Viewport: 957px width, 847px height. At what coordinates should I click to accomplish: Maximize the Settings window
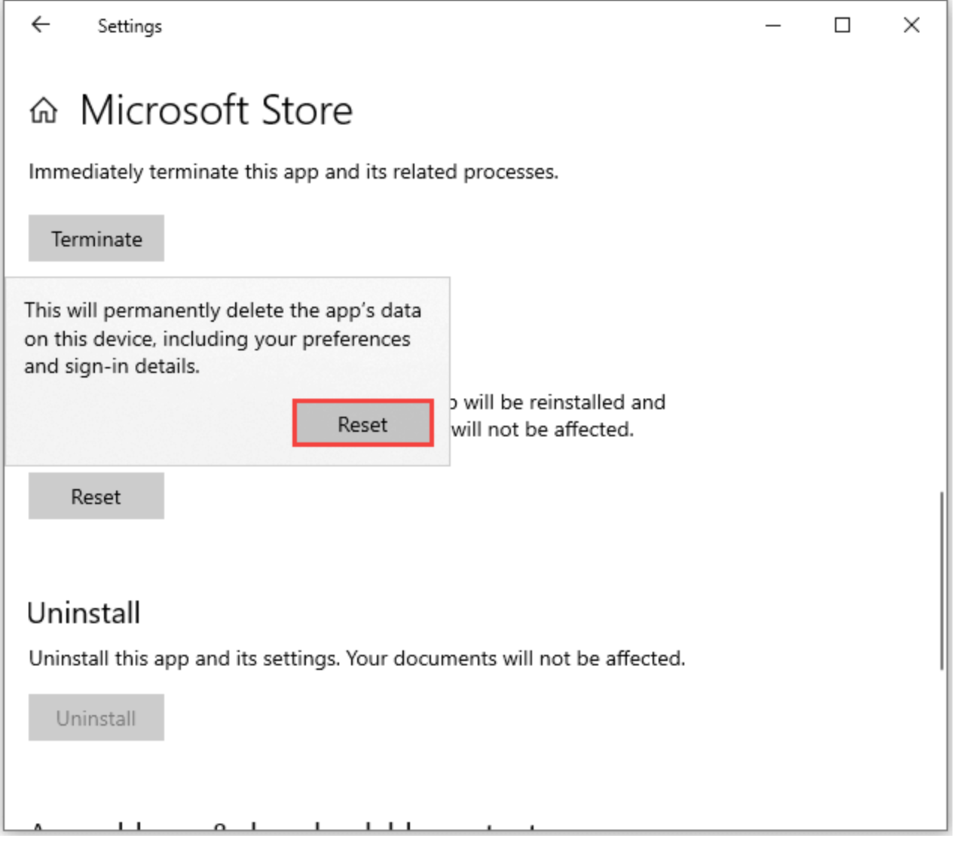(842, 26)
